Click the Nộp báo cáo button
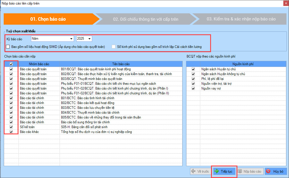The image size is (289, 178). 249,171
